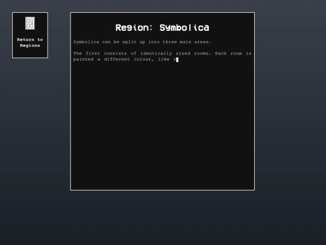This screenshot has width=326, height=245.
Task: Click the line starting 'The first consists of identically sized rooms'
Action: coord(162,53)
